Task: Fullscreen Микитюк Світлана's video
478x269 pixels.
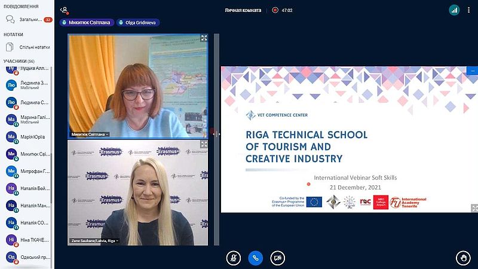Action: [204, 38]
